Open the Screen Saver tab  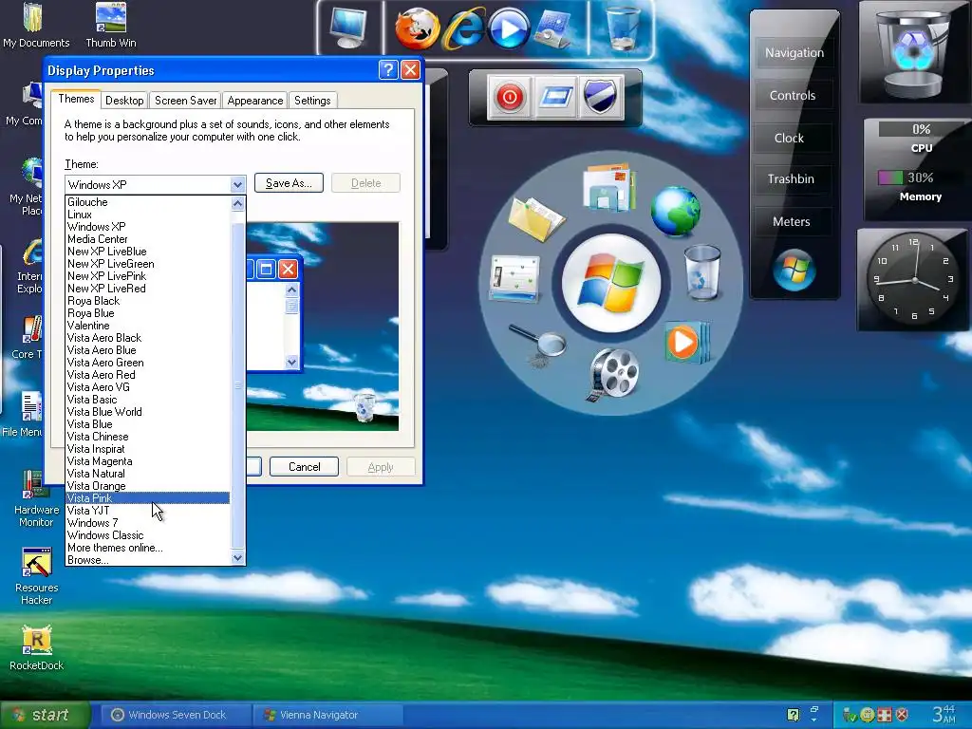[185, 101]
